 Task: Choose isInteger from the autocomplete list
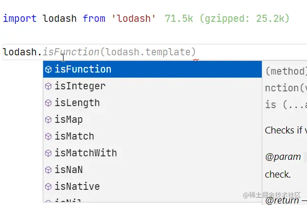152,86
